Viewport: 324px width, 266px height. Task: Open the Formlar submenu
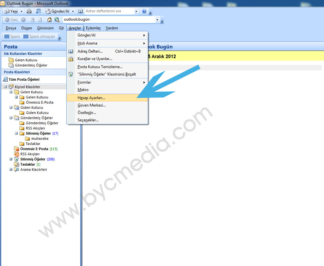coord(107,82)
